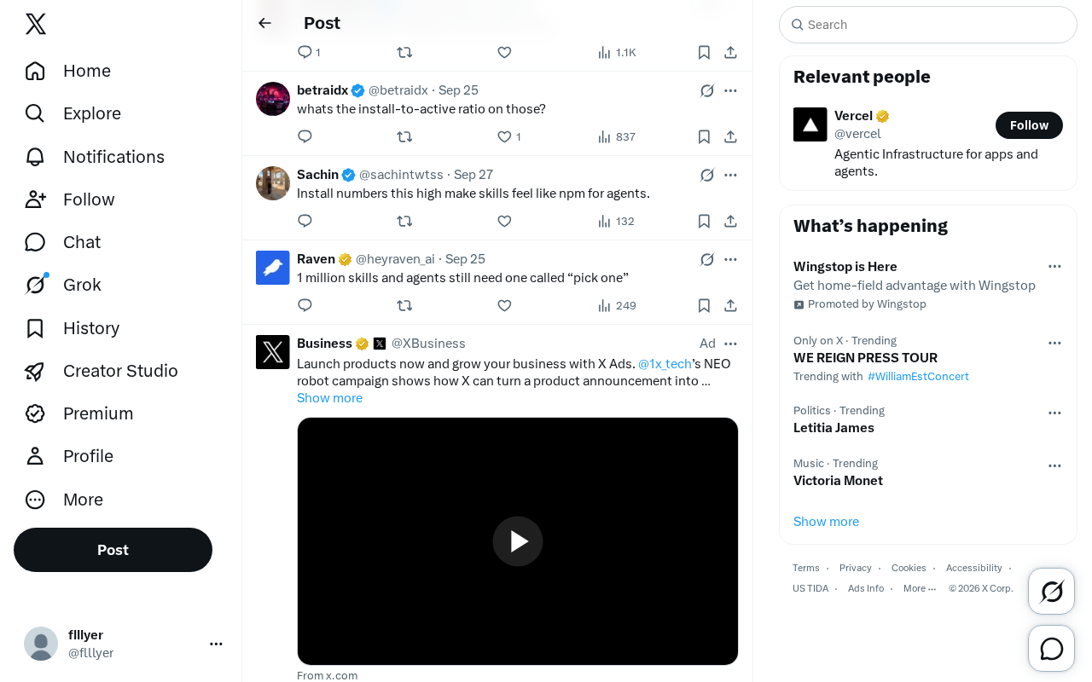This screenshot has height=682, width=1092.
Task: Play the video in the Business ad
Action: tap(518, 541)
